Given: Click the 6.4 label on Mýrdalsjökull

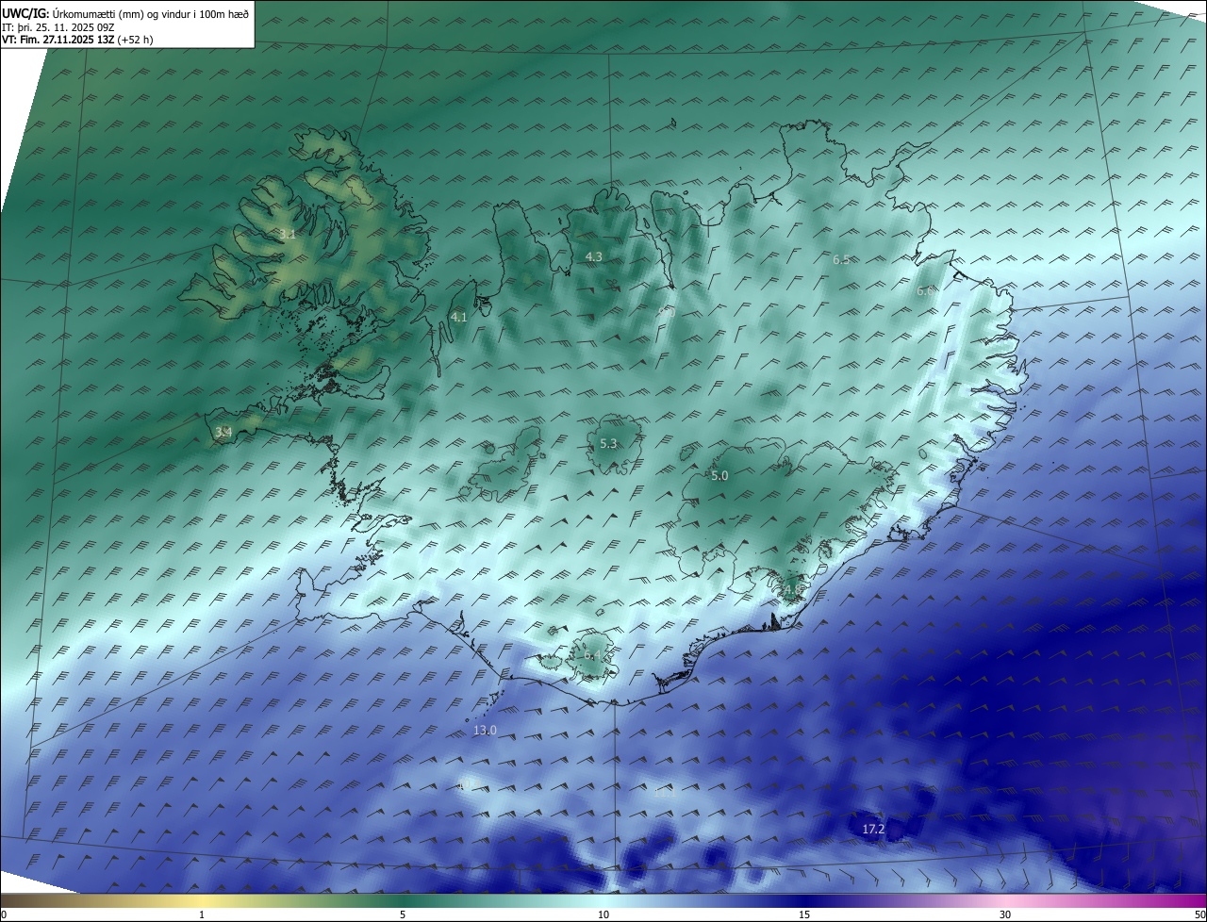Looking at the screenshot, I should click(x=592, y=654).
